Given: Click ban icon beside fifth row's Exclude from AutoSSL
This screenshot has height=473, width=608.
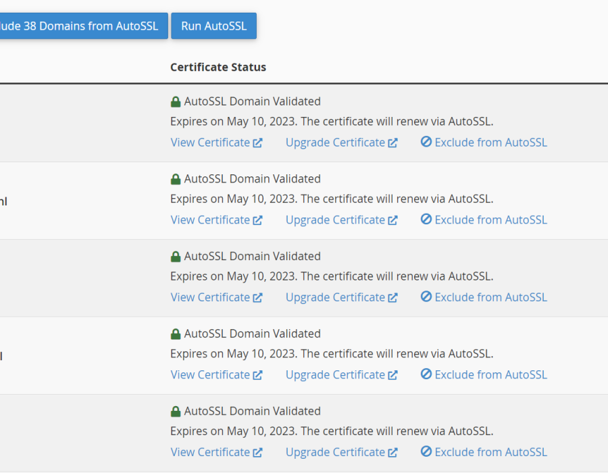Looking at the screenshot, I should click(426, 451).
